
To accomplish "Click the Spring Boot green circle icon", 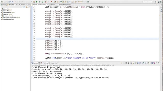I will 37,2.
